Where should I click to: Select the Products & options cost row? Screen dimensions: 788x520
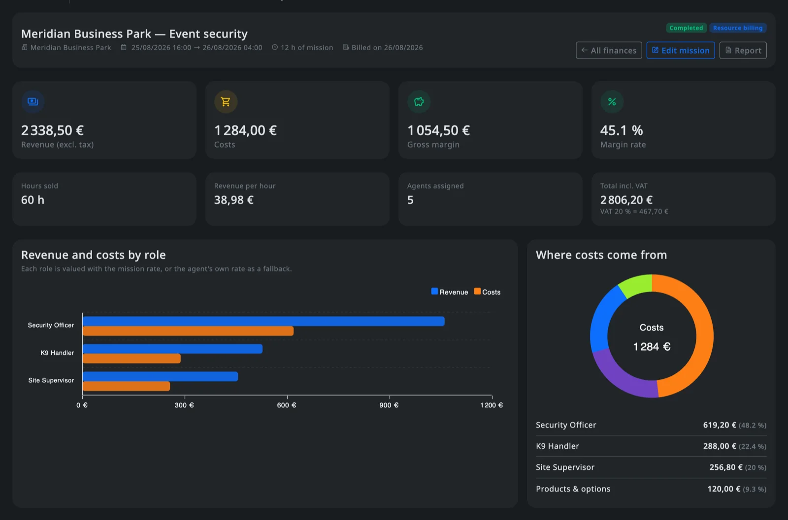[651, 489]
